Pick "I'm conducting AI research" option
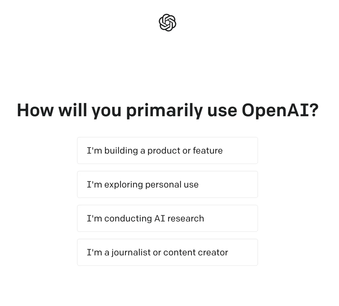The width and height of the screenshot is (339, 306). tap(168, 218)
